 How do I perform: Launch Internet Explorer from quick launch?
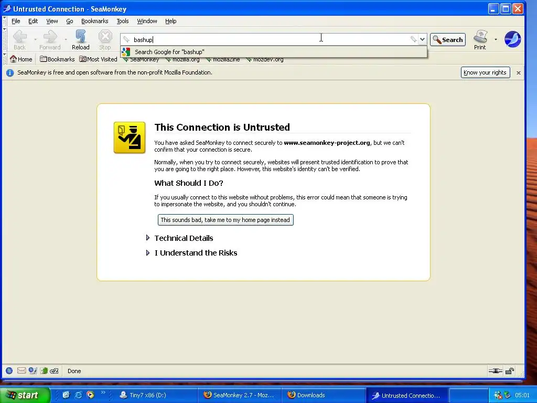coord(79,395)
